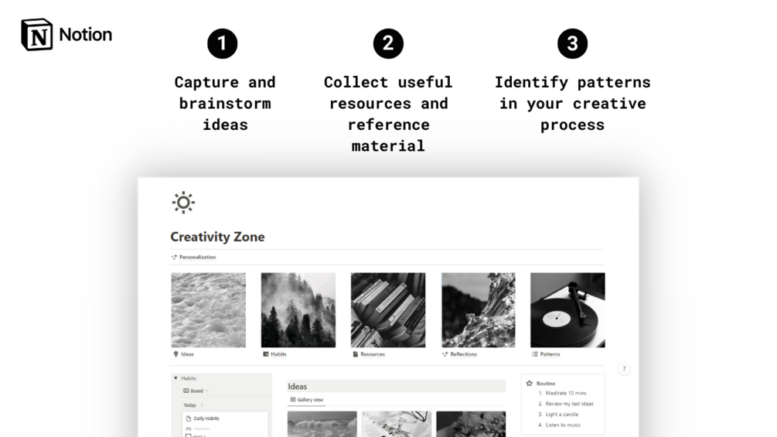Open the help question mark button
Screen dimensions: 777x437
[624, 369]
